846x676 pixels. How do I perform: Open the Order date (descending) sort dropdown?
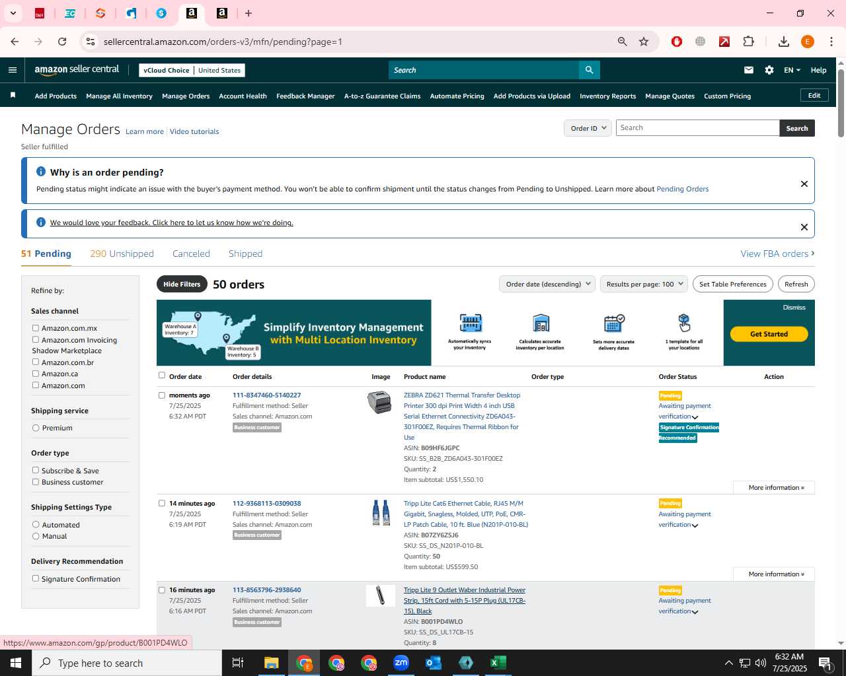547,284
